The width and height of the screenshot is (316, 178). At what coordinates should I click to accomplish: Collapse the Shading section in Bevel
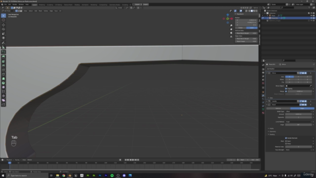(272, 134)
